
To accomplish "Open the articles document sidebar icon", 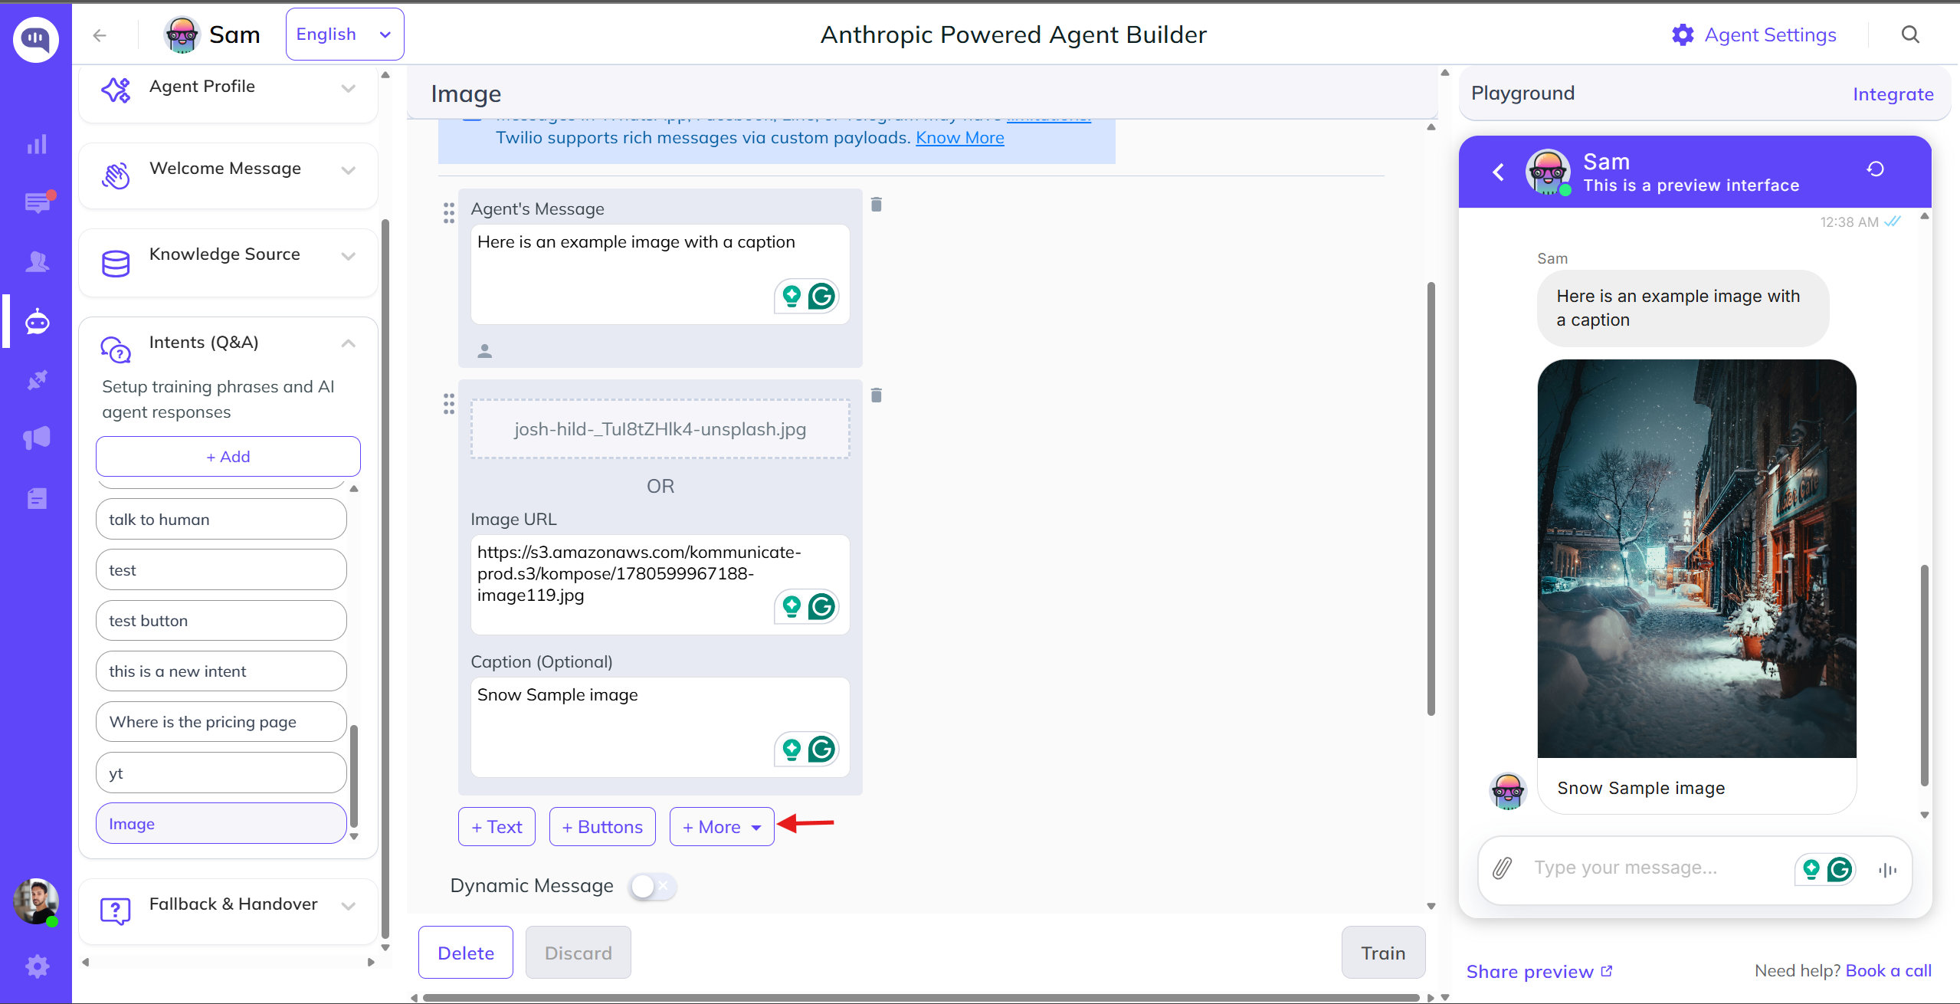I will (37, 499).
